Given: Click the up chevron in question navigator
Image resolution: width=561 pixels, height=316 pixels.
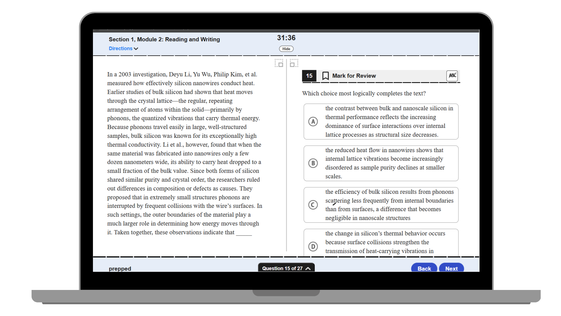Looking at the screenshot, I should click(x=308, y=269).
